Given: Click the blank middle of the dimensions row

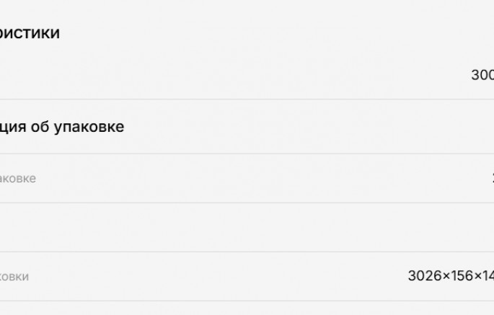Looking at the screenshot, I should tap(217, 276).
